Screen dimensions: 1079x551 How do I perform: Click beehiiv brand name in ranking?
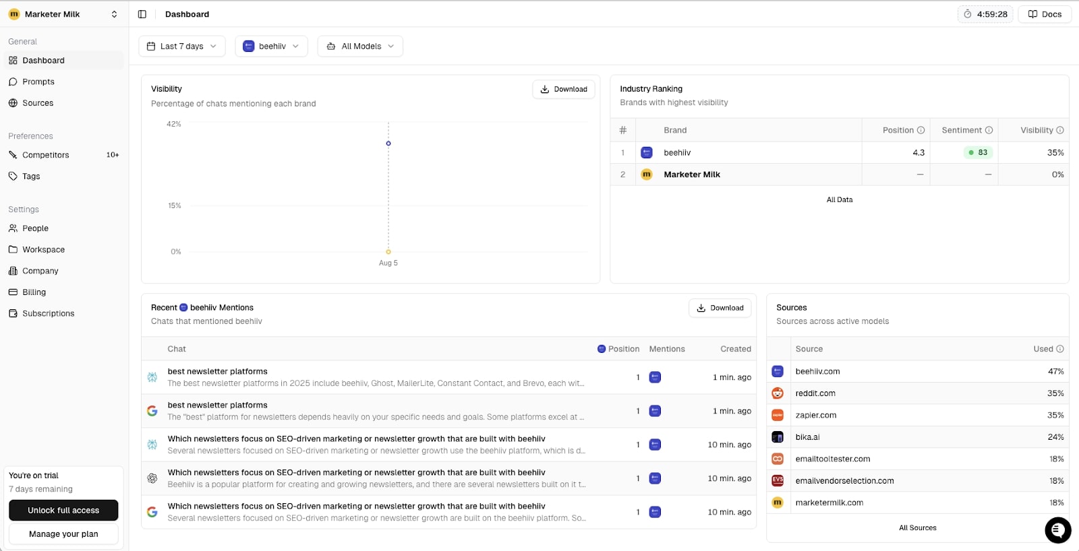point(677,153)
